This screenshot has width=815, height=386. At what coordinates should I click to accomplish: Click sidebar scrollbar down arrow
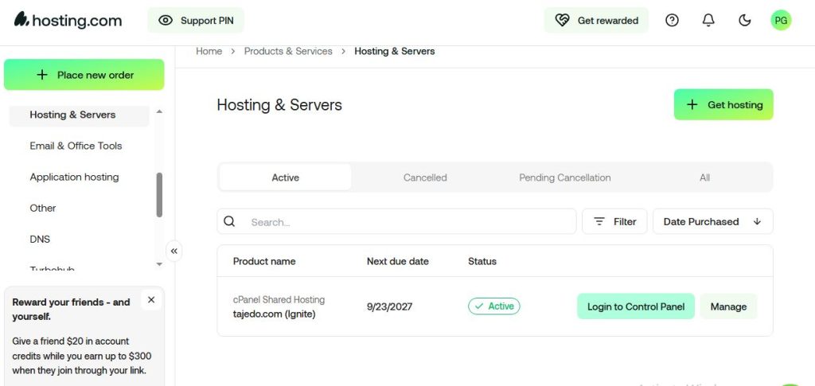159,264
